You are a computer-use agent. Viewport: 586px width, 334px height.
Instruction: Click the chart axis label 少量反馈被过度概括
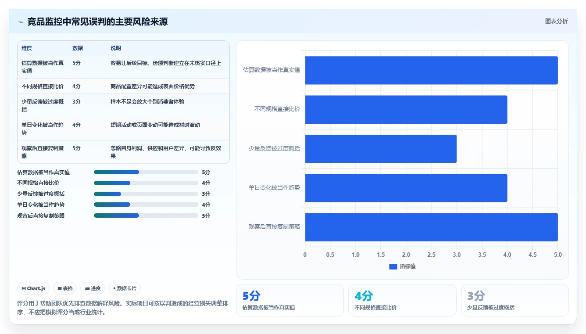click(274, 148)
